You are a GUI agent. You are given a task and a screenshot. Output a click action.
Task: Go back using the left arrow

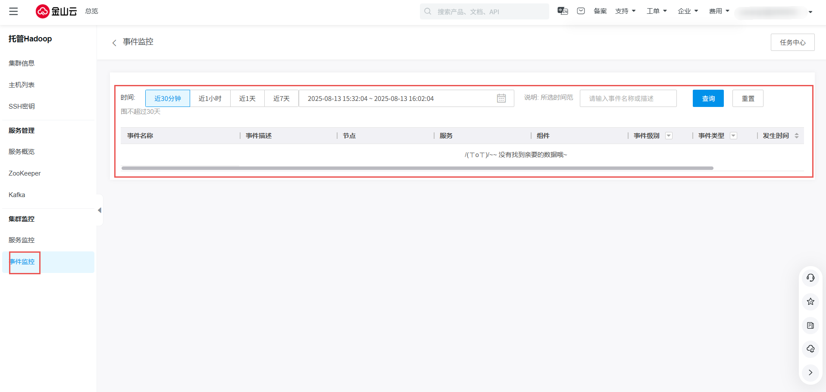114,43
